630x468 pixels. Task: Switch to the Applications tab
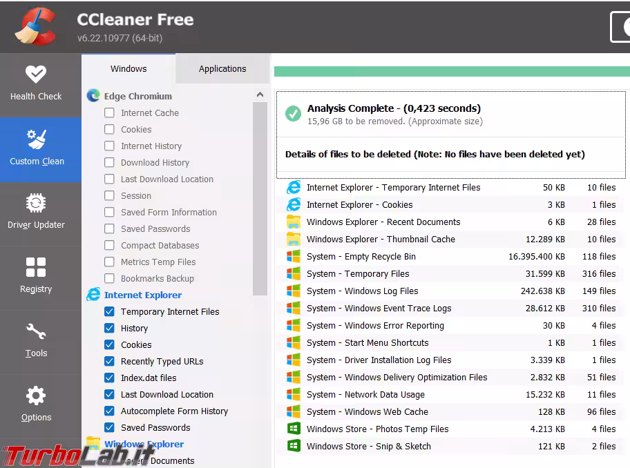(x=222, y=68)
